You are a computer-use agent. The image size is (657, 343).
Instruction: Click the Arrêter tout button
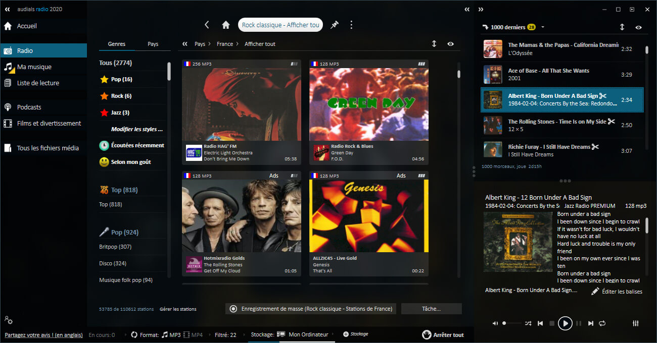pyautogui.click(x=443, y=334)
